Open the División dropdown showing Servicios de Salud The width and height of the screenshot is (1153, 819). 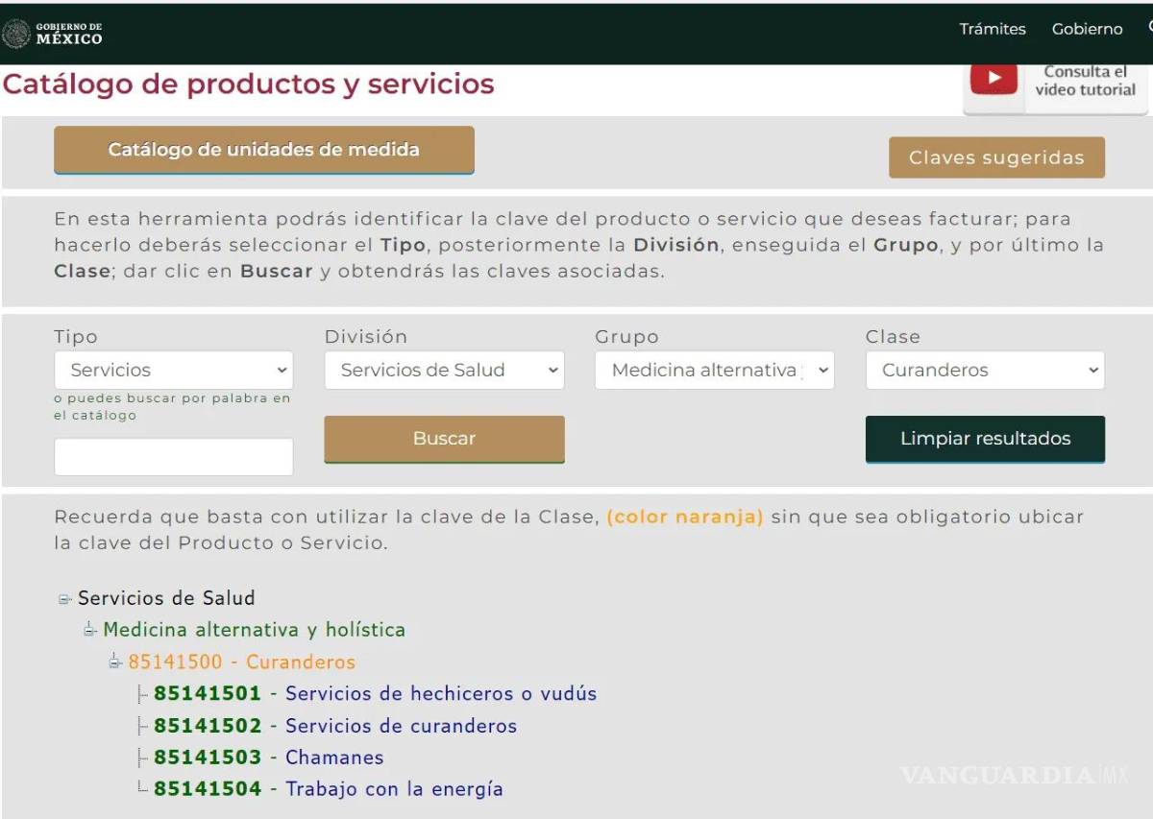(x=444, y=370)
